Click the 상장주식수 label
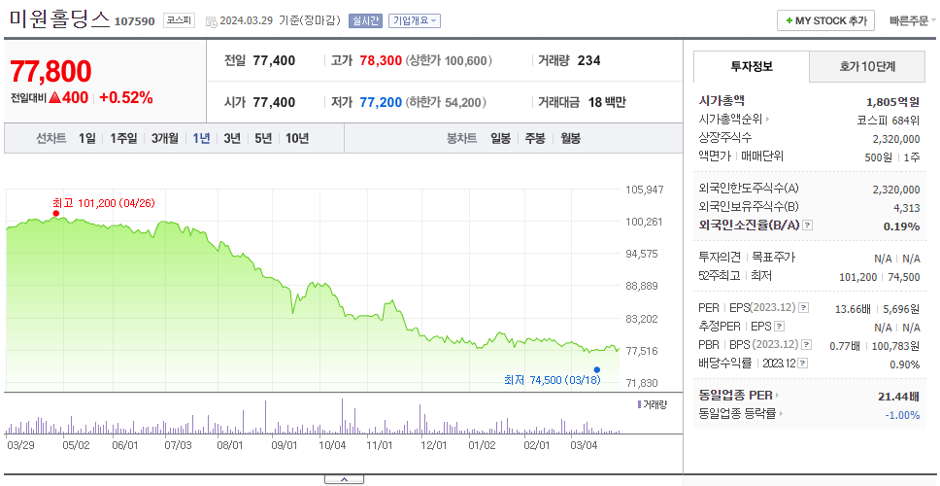940x486 pixels. tap(725, 137)
